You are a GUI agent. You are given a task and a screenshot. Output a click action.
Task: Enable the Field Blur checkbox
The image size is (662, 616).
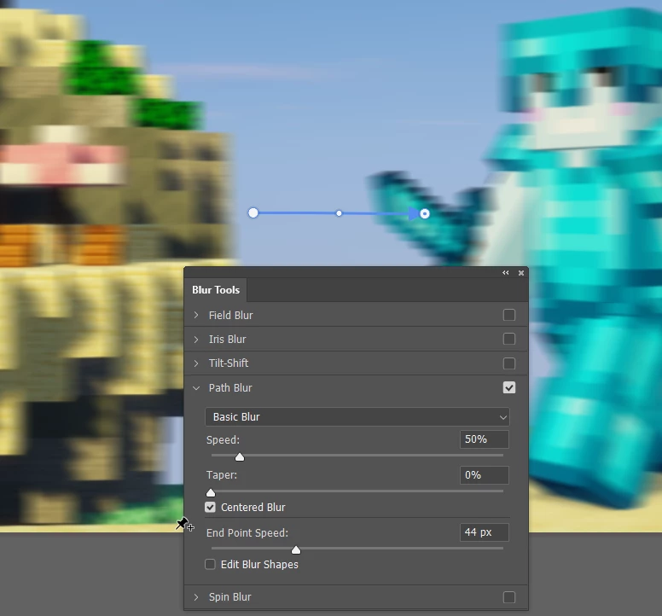click(x=509, y=315)
